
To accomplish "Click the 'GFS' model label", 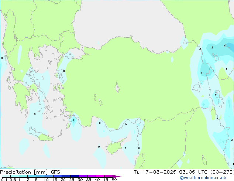I will click(x=55, y=172).
